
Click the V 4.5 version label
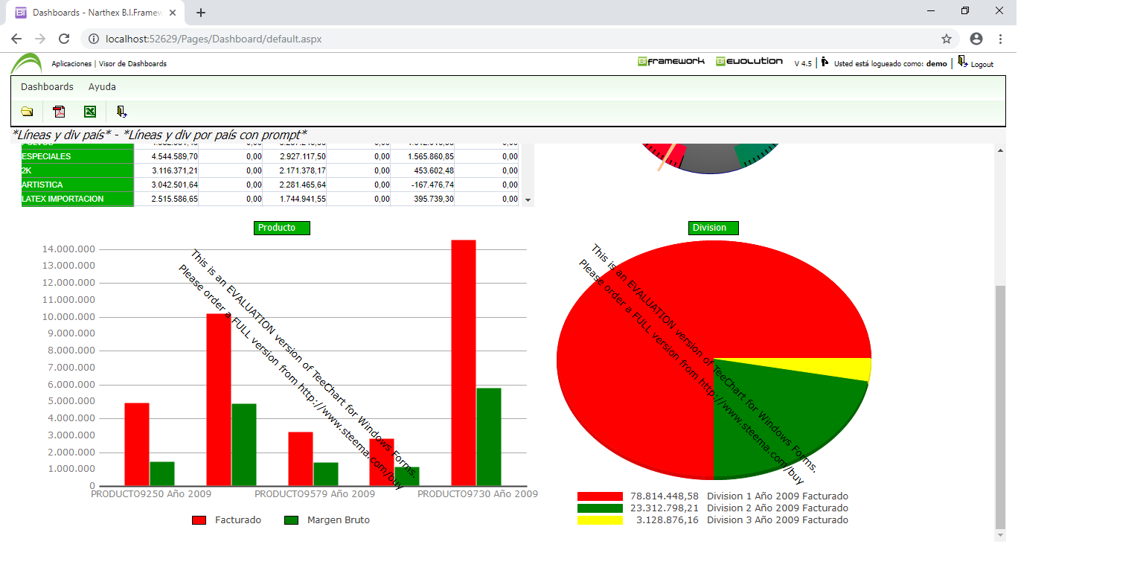coord(803,64)
